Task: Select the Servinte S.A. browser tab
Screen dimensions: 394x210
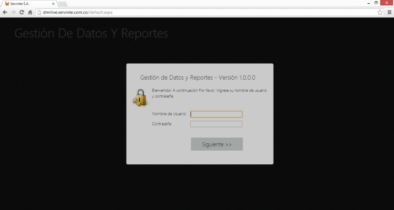Action: click(27, 4)
